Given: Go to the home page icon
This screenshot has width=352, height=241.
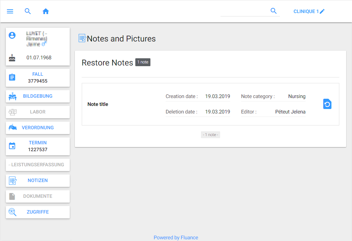Looking at the screenshot, I should coord(46,11).
